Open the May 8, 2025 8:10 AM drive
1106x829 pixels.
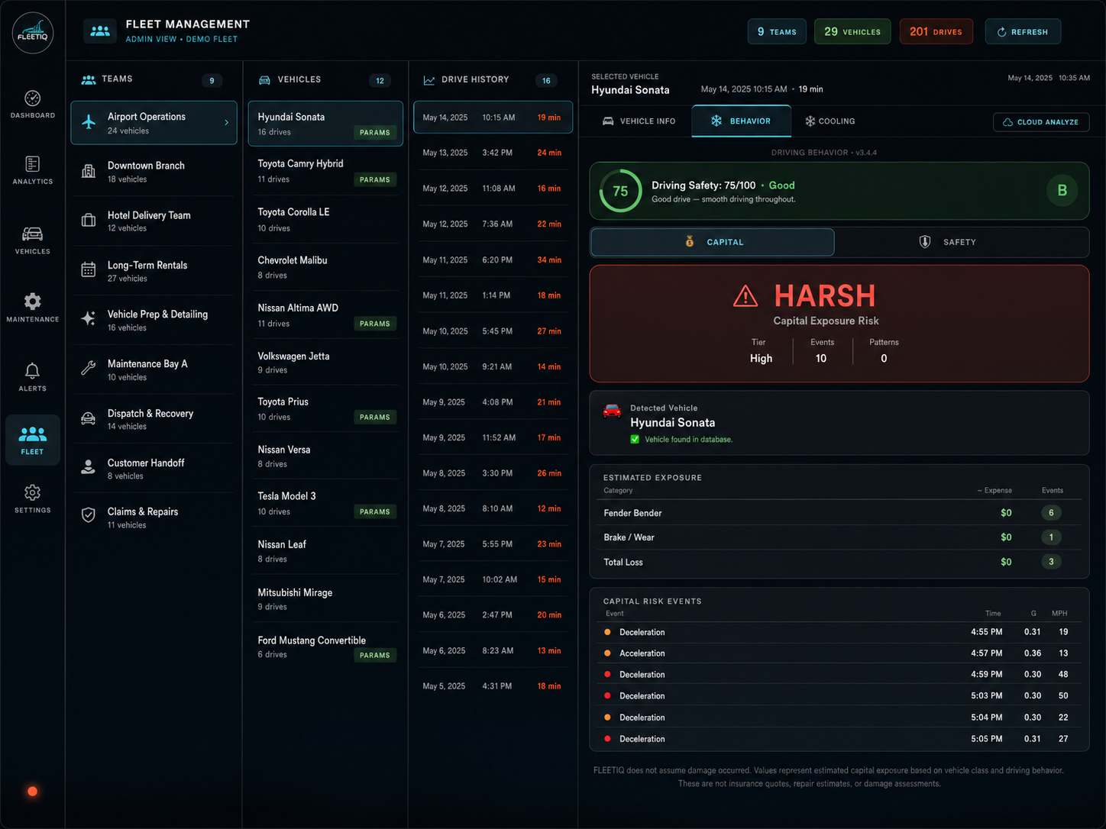[493, 508]
